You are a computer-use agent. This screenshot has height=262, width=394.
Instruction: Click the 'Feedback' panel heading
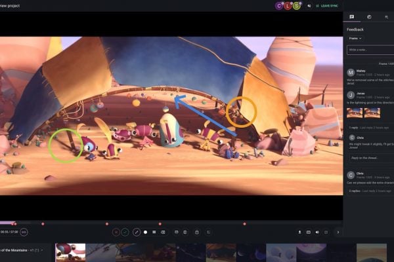click(355, 29)
